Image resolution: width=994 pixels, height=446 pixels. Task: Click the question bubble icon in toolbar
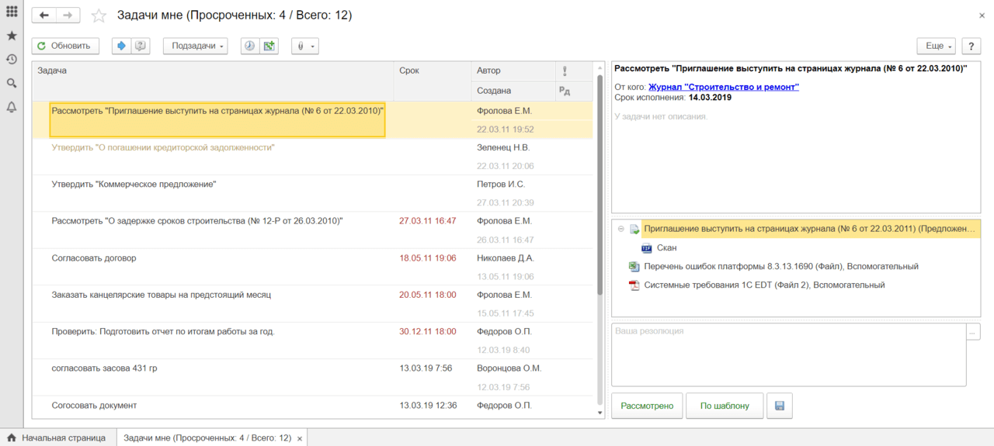coord(141,47)
